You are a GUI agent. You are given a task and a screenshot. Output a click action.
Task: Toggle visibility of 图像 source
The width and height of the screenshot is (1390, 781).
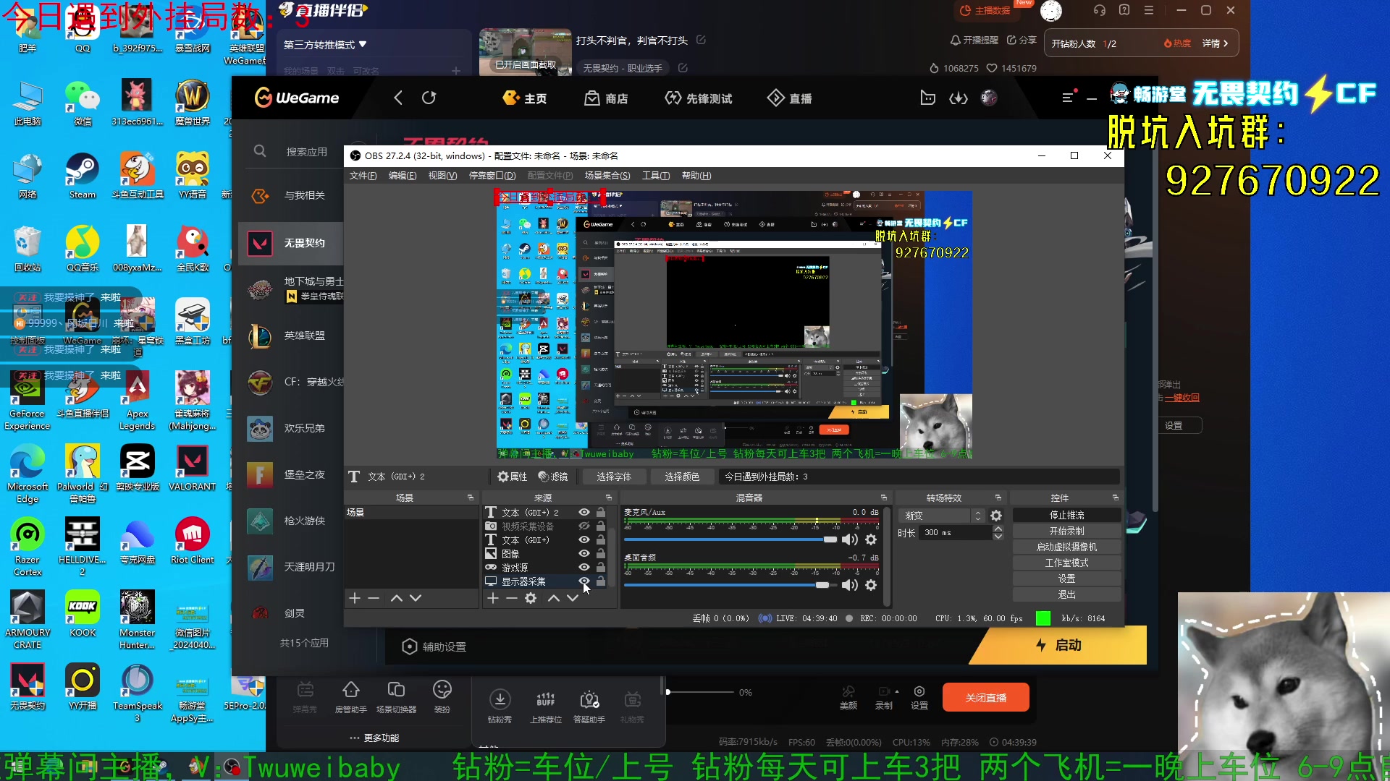coord(584,553)
